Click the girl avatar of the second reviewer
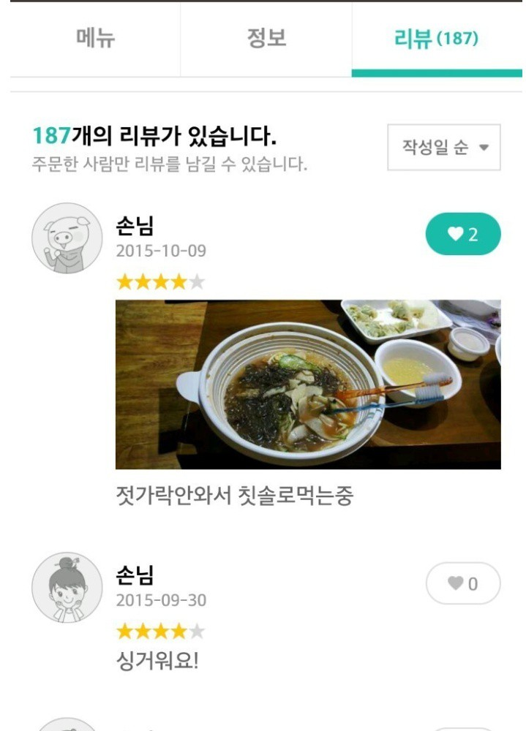The height and width of the screenshot is (731, 526). click(67, 588)
